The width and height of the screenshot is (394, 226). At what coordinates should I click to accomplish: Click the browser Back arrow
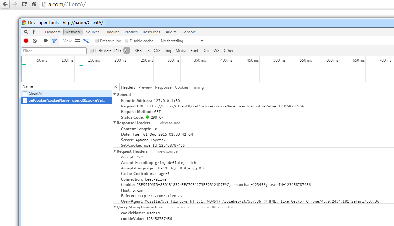click(5, 4)
